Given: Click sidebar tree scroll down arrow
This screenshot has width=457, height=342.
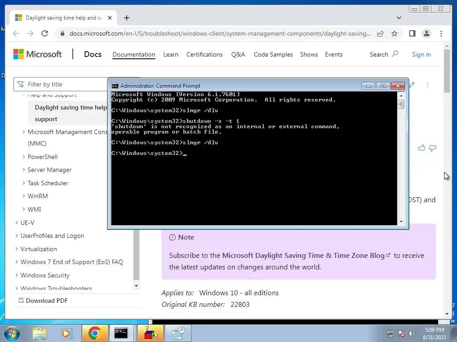Looking at the screenshot, I should pyautogui.click(x=136, y=286).
